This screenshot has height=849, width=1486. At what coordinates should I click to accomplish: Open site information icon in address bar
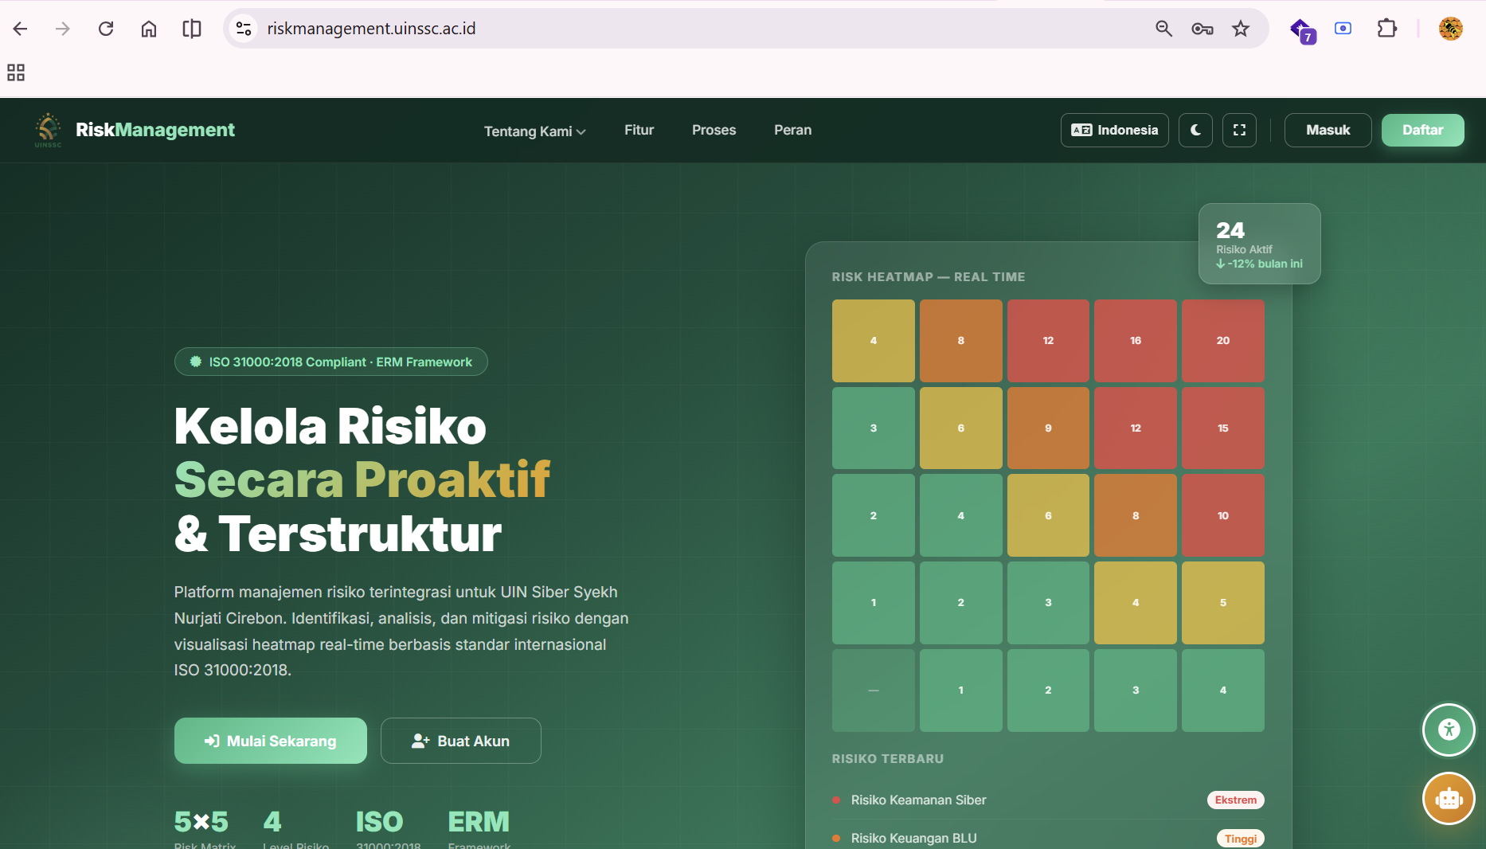pyautogui.click(x=244, y=29)
